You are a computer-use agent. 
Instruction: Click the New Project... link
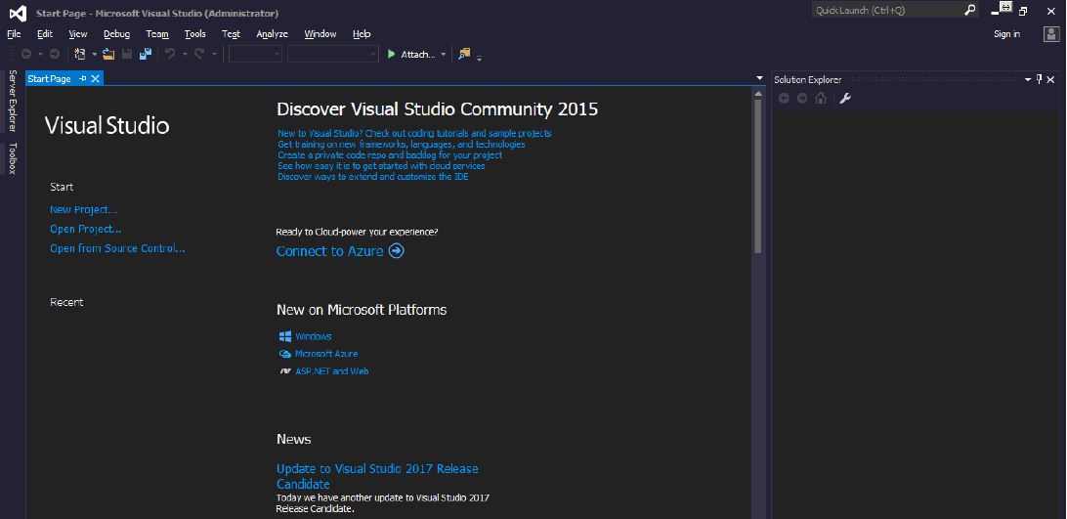coord(84,210)
